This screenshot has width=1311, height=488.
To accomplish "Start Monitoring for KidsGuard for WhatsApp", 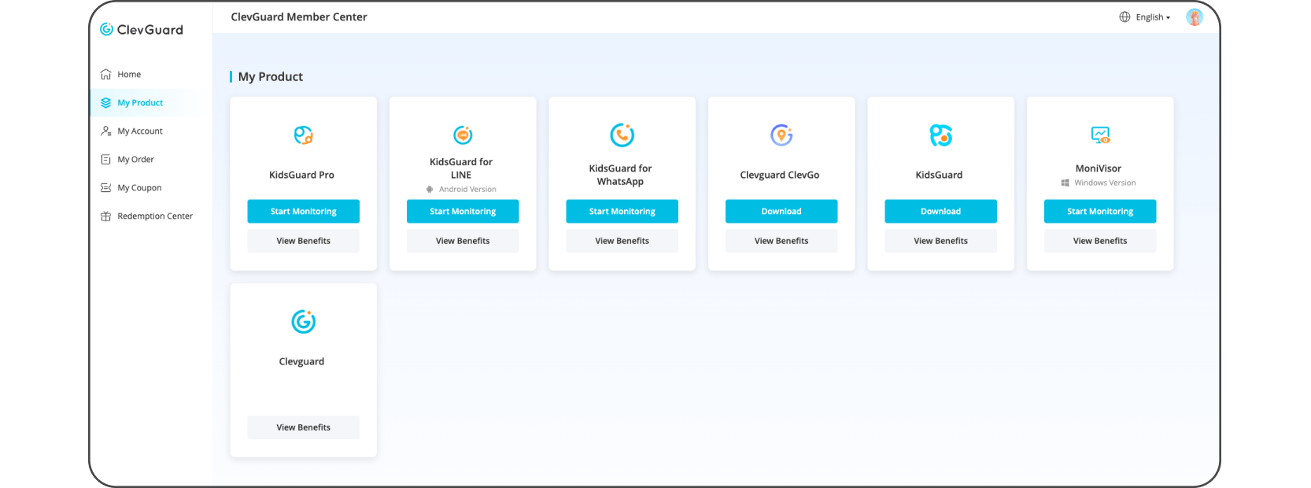I will tap(622, 211).
